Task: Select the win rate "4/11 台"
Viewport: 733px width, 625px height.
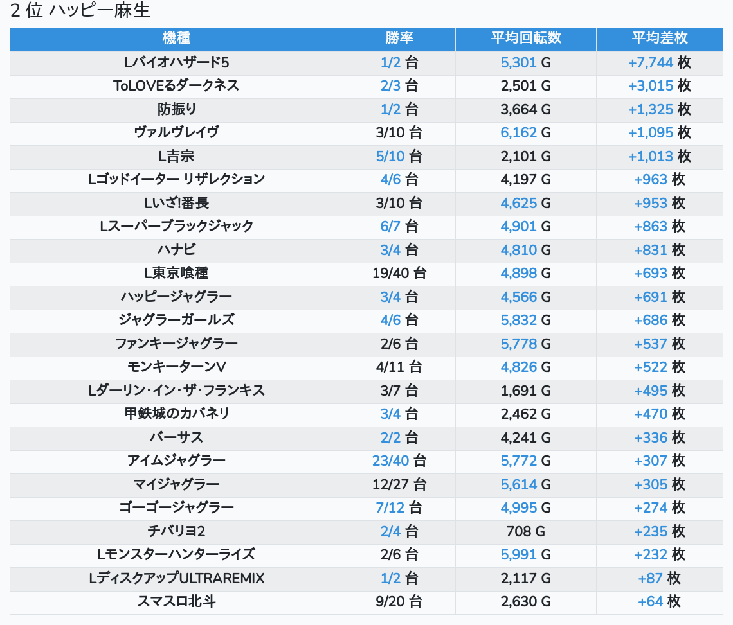Action: tap(399, 367)
